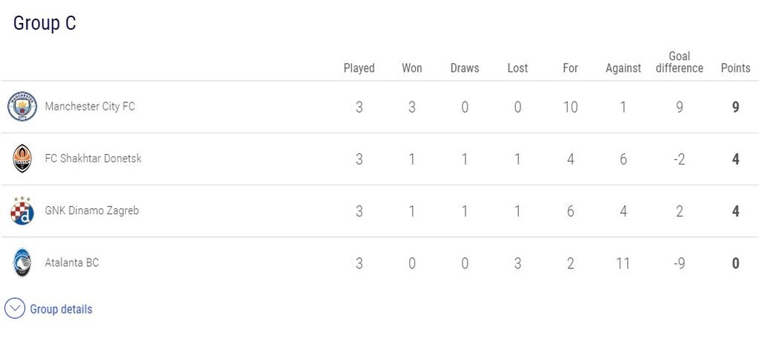Open GNK Dinamo Zagreb team name link
Screen dimensions: 759x352
(x=92, y=210)
